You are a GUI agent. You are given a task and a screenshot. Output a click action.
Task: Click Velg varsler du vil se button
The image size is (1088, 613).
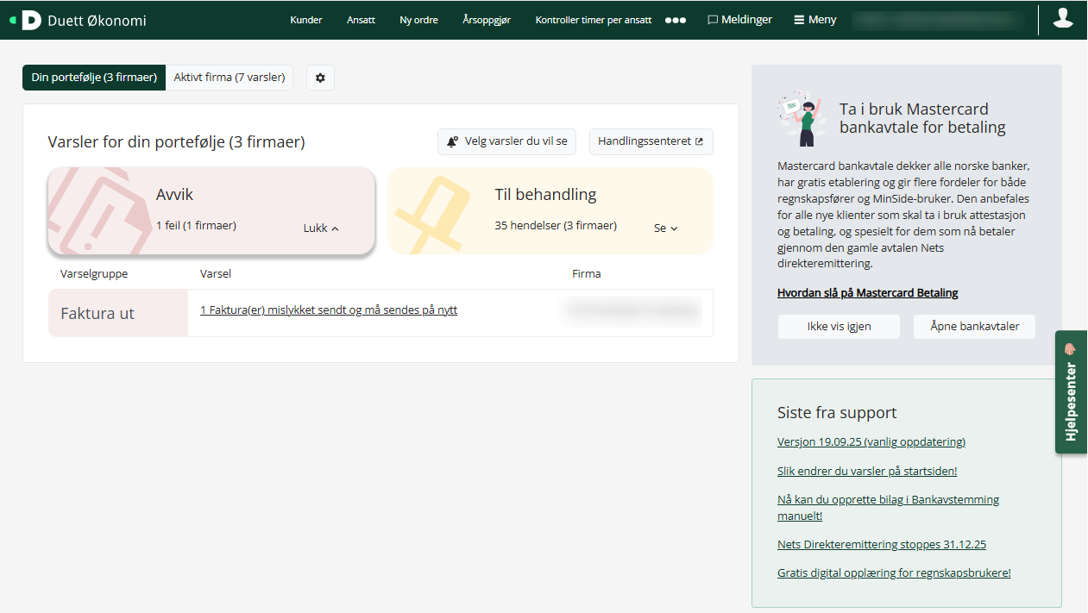[x=506, y=141]
